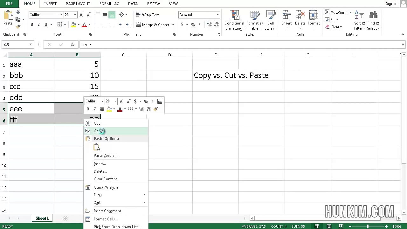The height and width of the screenshot is (229, 407).
Task: Open the ribbon font name dropdown
Action: coord(61,15)
